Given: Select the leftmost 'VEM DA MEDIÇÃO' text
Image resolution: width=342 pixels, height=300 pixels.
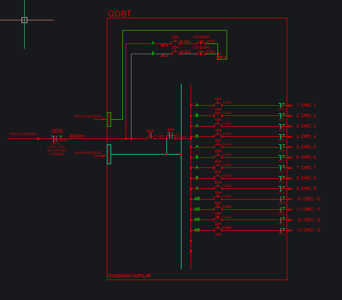Looking at the screenshot, I should click(x=23, y=134).
